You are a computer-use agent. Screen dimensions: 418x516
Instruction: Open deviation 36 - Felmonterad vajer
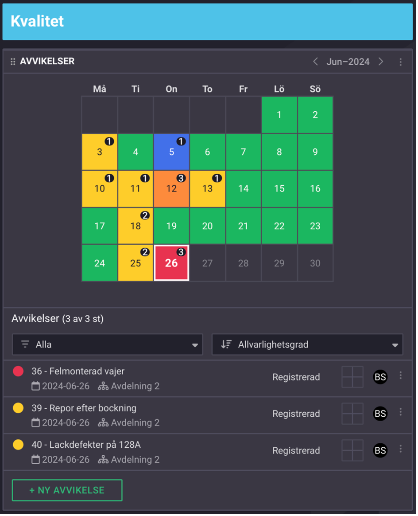pyautogui.click(x=78, y=371)
